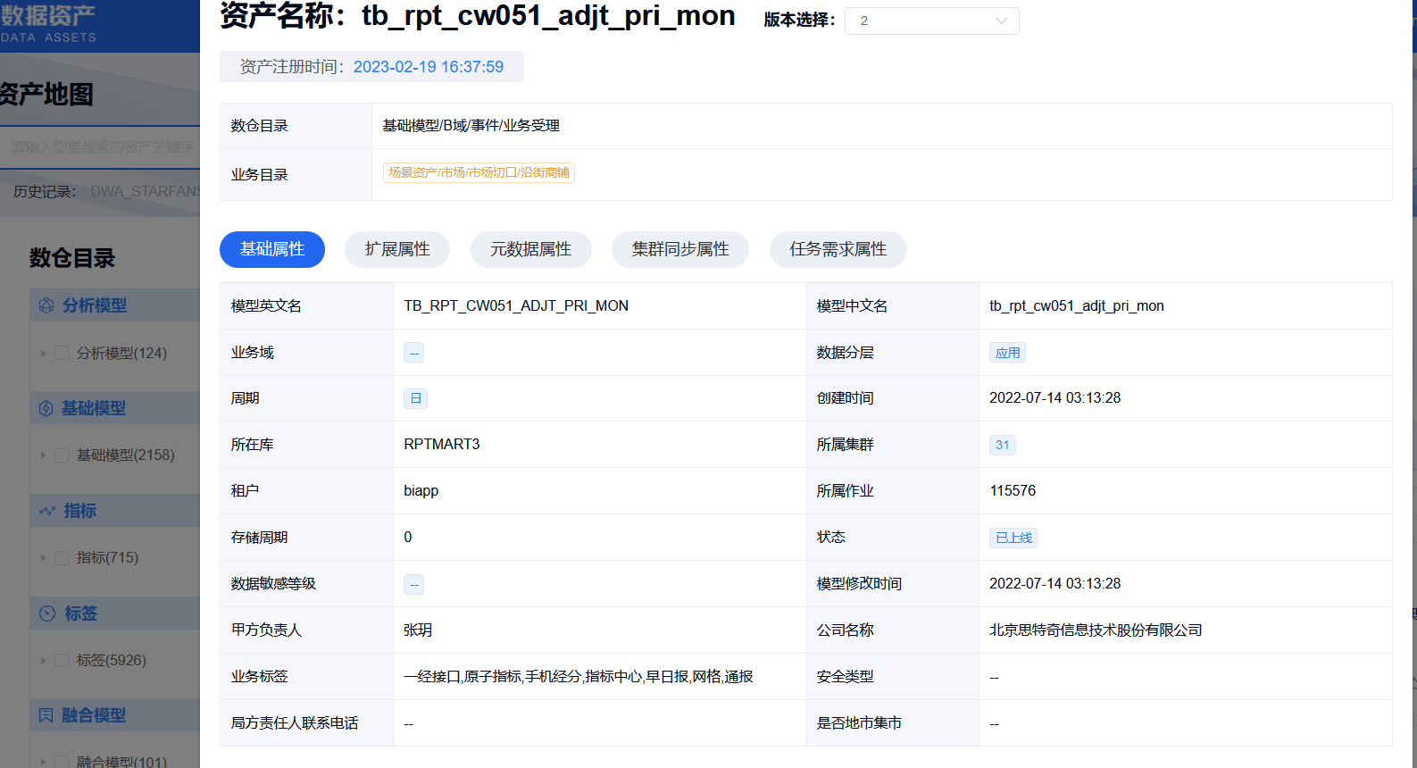Image resolution: width=1417 pixels, height=768 pixels.
Task: Click the 模型修改时间 value 2022-07-14 03:13:28
Action: 1055,584
